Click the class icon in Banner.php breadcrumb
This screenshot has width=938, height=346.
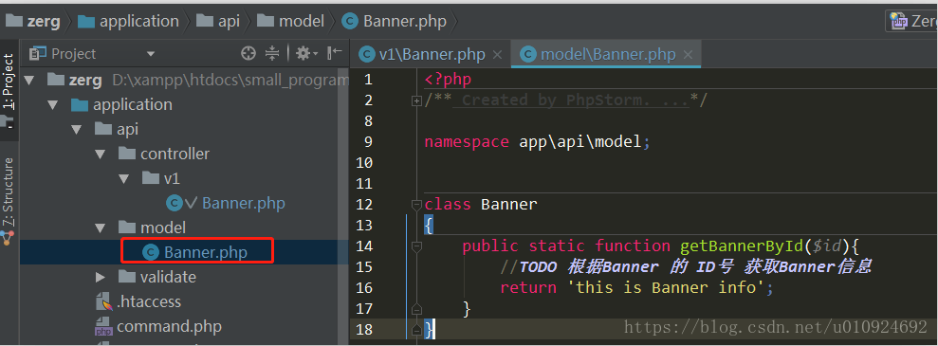[350, 22]
